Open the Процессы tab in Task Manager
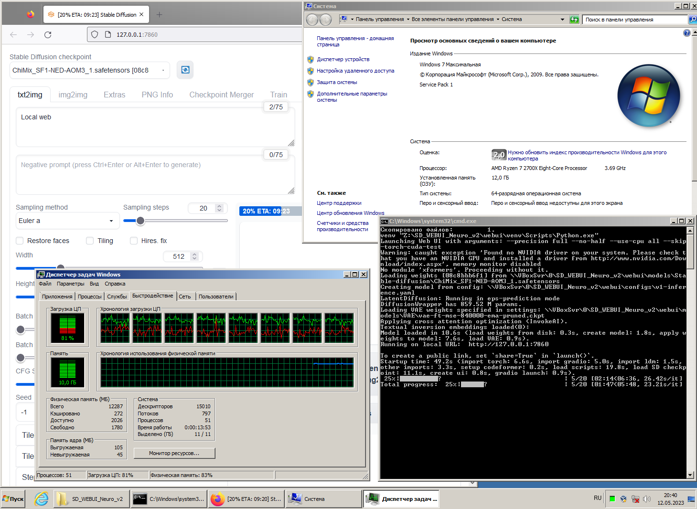This screenshot has width=697, height=509. pos(89,297)
